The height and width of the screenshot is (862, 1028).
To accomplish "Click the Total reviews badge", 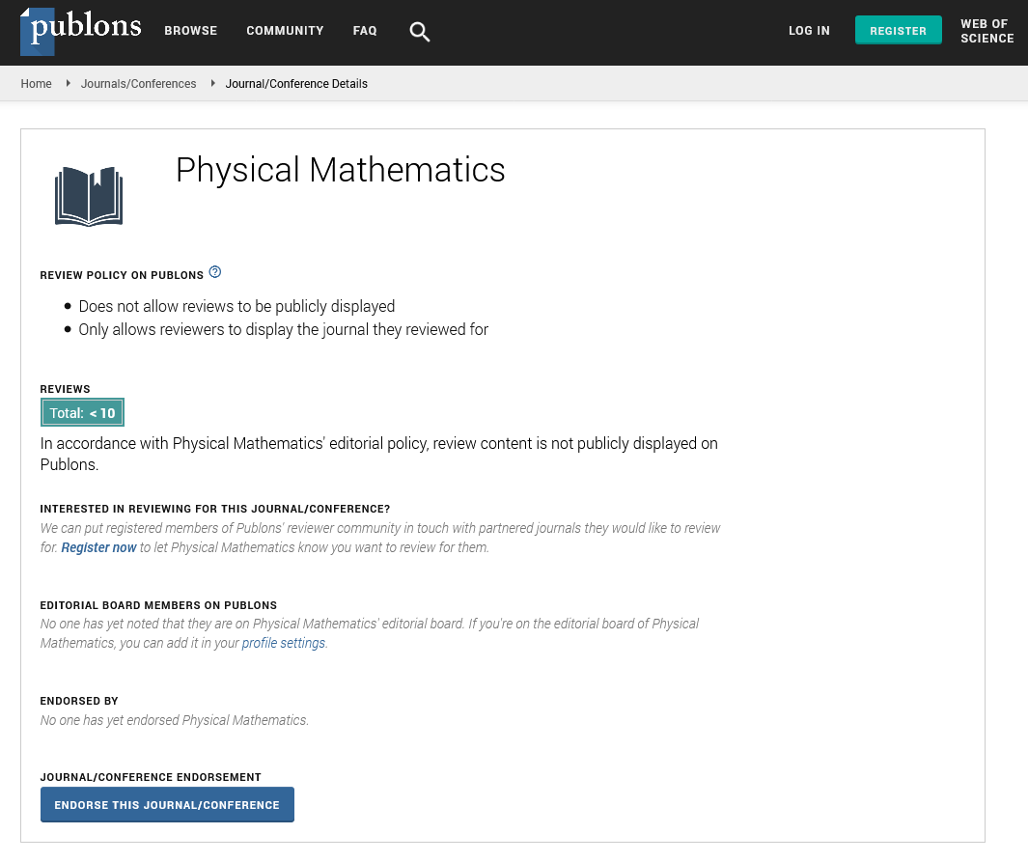I will [83, 413].
